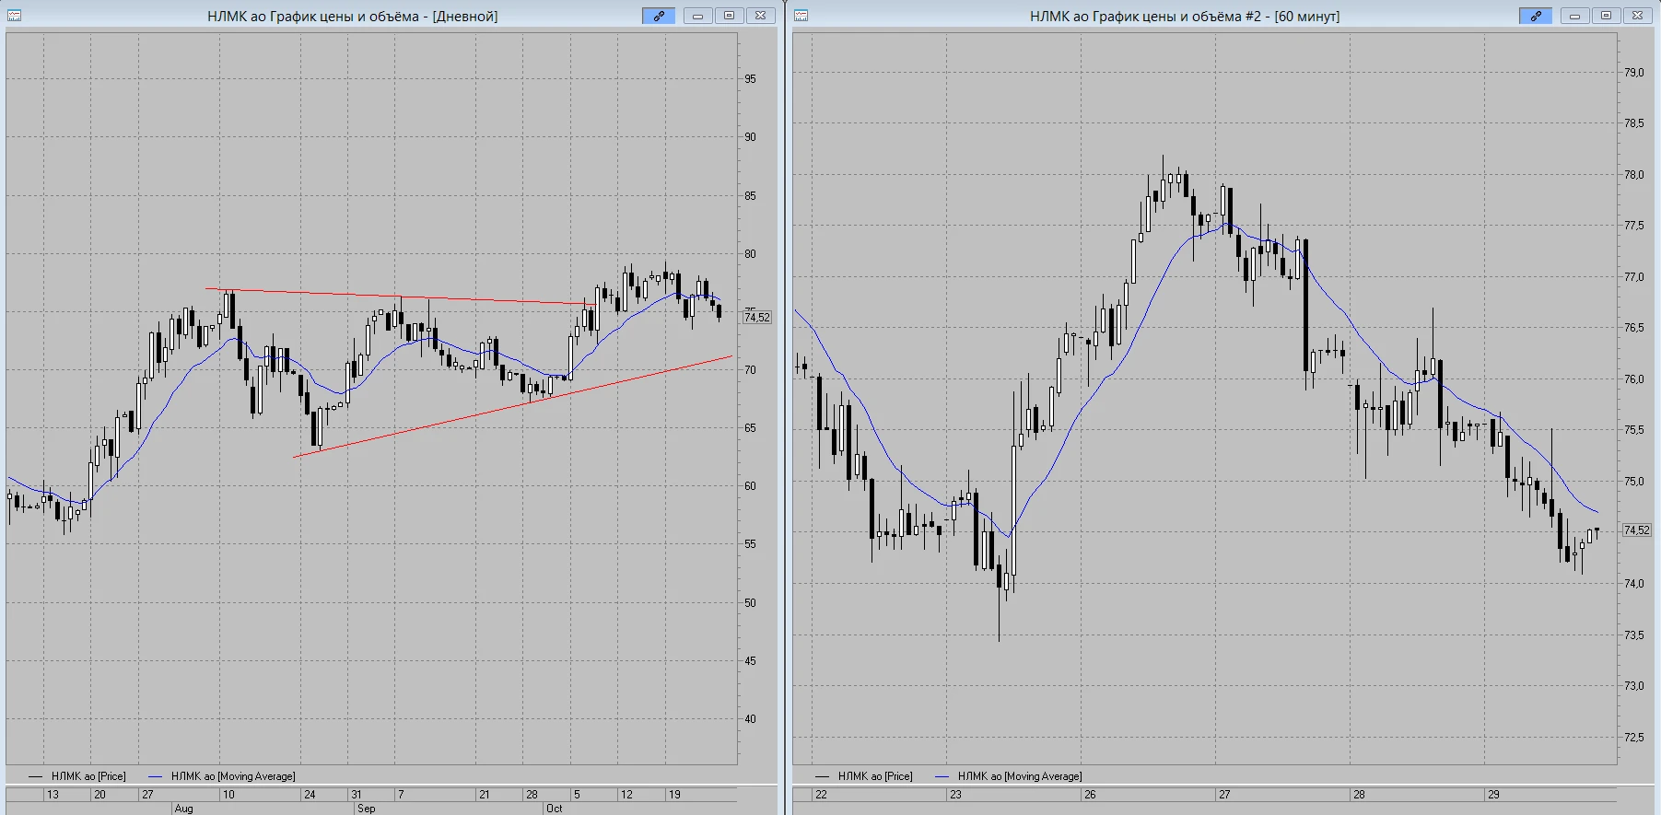The width and height of the screenshot is (1661, 815).
Task: Click the chart link icon in the Дневной window
Action: tap(659, 16)
